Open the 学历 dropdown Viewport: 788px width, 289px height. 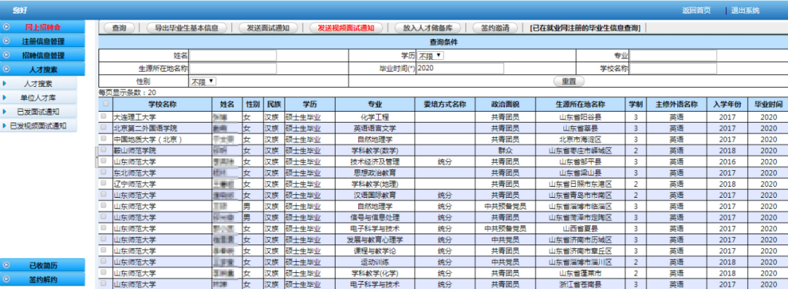click(430, 55)
